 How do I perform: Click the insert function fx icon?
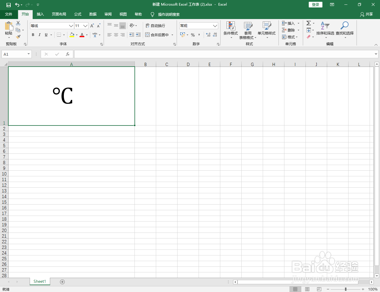click(x=68, y=54)
